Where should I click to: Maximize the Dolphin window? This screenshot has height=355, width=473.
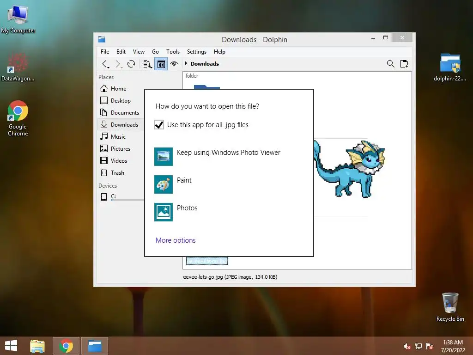pos(386,38)
